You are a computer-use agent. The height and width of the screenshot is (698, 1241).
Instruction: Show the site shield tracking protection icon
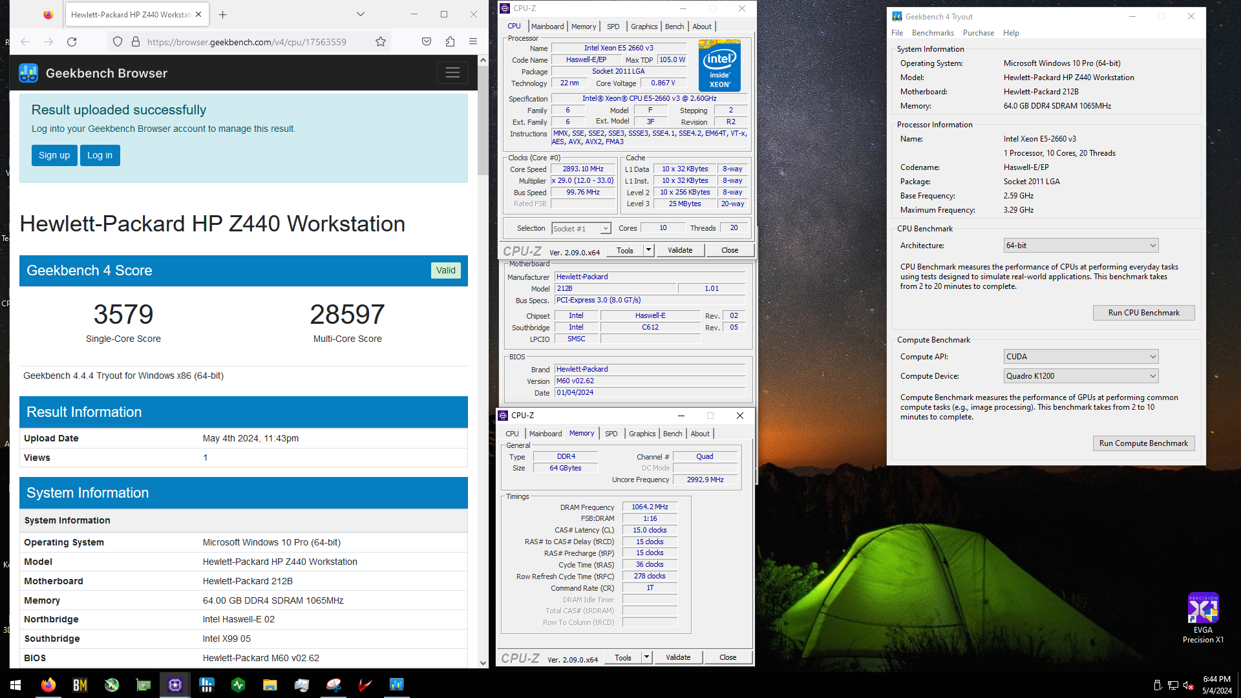click(x=118, y=42)
